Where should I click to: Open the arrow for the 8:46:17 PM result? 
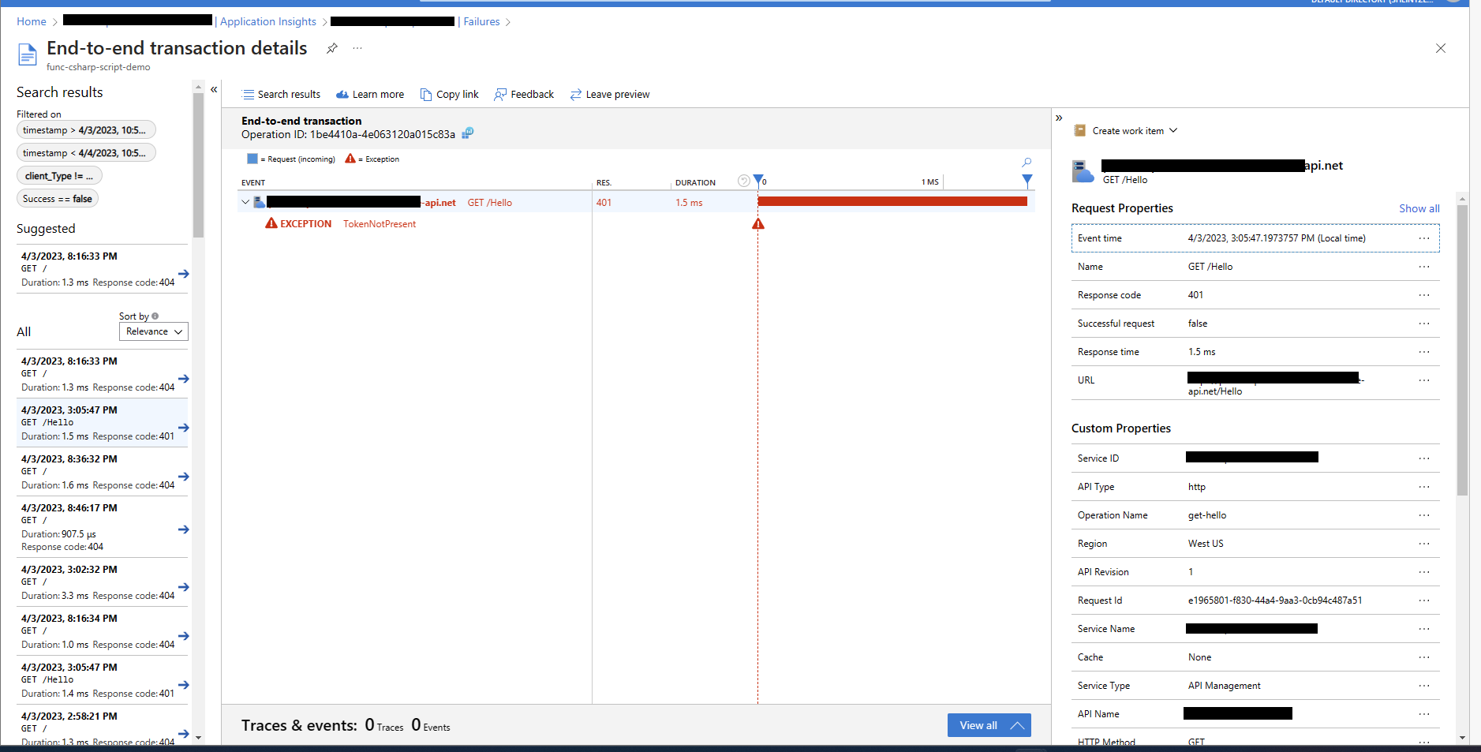[184, 529]
